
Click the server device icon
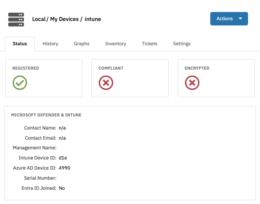click(16, 19)
